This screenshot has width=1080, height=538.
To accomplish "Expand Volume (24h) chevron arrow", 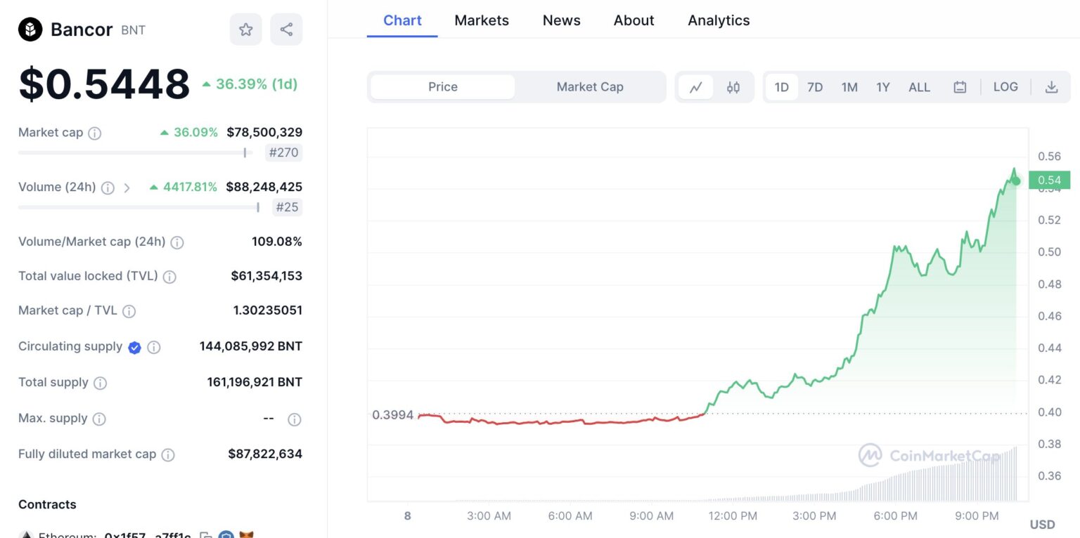I will pos(127,188).
